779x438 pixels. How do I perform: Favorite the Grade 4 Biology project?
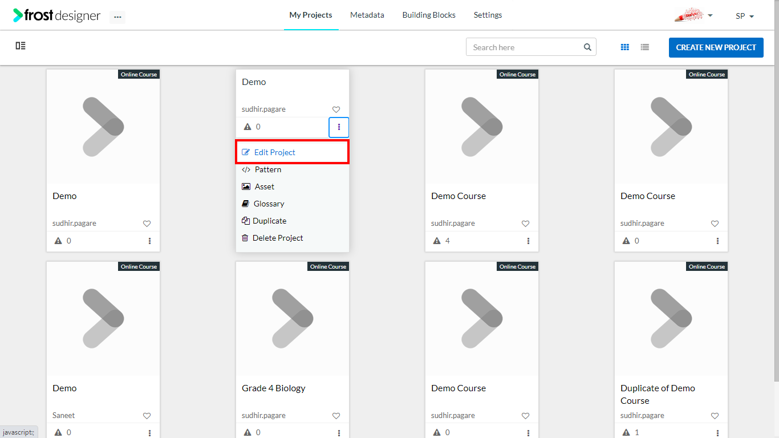[x=336, y=416]
